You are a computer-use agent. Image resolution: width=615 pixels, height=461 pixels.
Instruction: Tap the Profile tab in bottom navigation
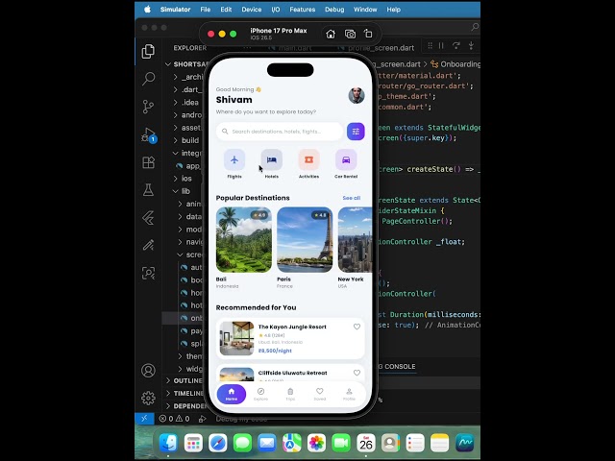(349, 394)
